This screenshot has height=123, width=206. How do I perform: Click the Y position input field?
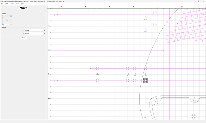pyautogui.click(x=34, y=34)
